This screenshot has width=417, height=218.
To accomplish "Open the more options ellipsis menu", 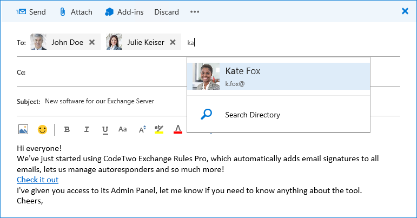I will pyautogui.click(x=195, y=12).
